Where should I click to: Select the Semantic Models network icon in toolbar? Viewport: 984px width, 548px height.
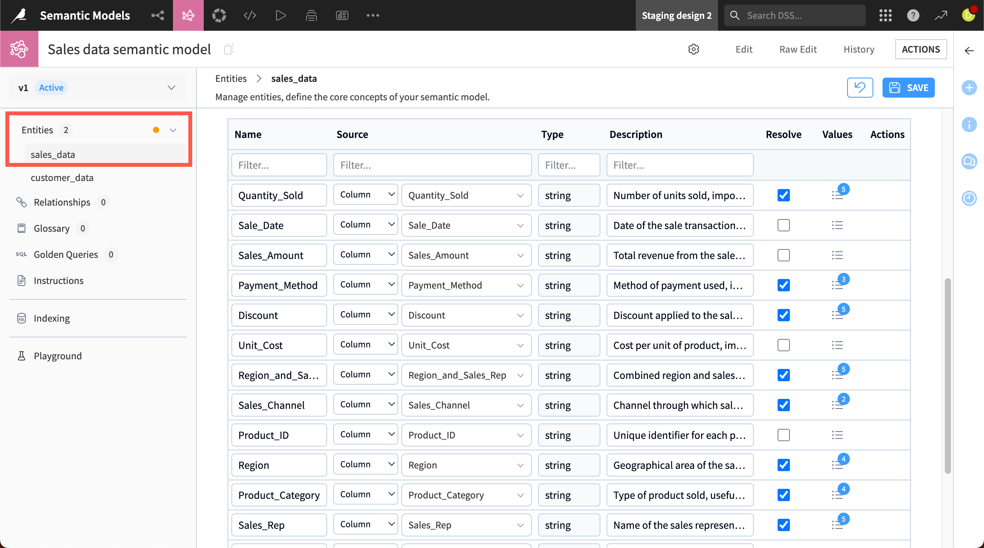point(188,15)
